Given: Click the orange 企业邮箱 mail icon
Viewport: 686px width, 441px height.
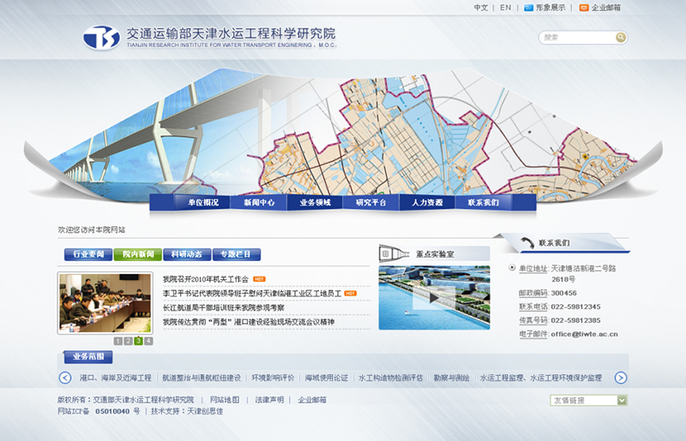Looking at the screenshot, I should [584, 8].
